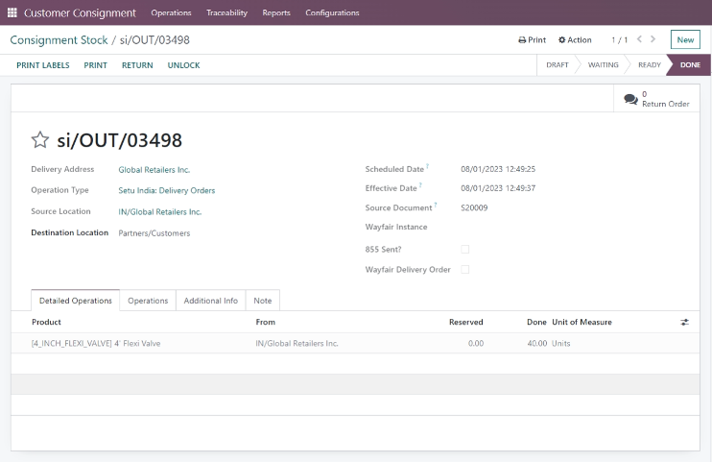Open Setu India: Delivery Orders link
The image size is (712, 462).
167,190
